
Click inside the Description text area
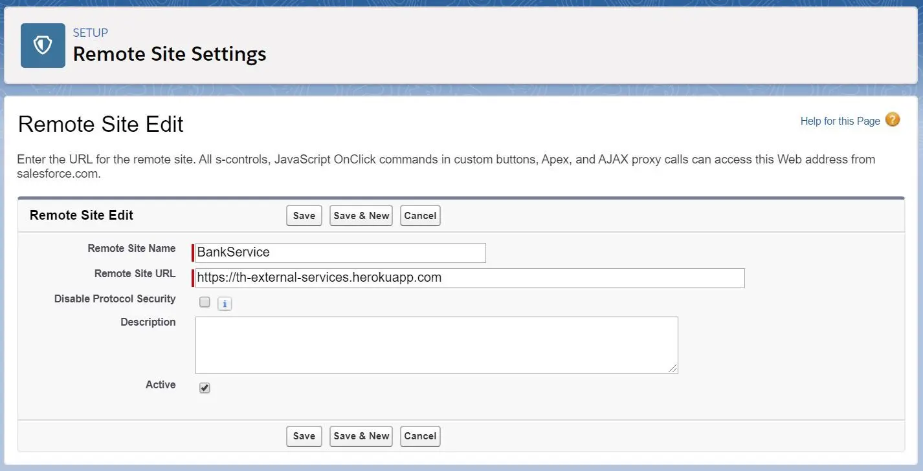coord(436,345)
